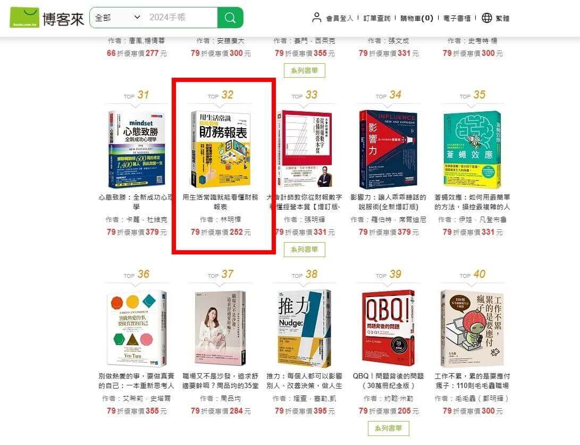Open the mindset 心態致勝 book cover

[x=137, y=149]
